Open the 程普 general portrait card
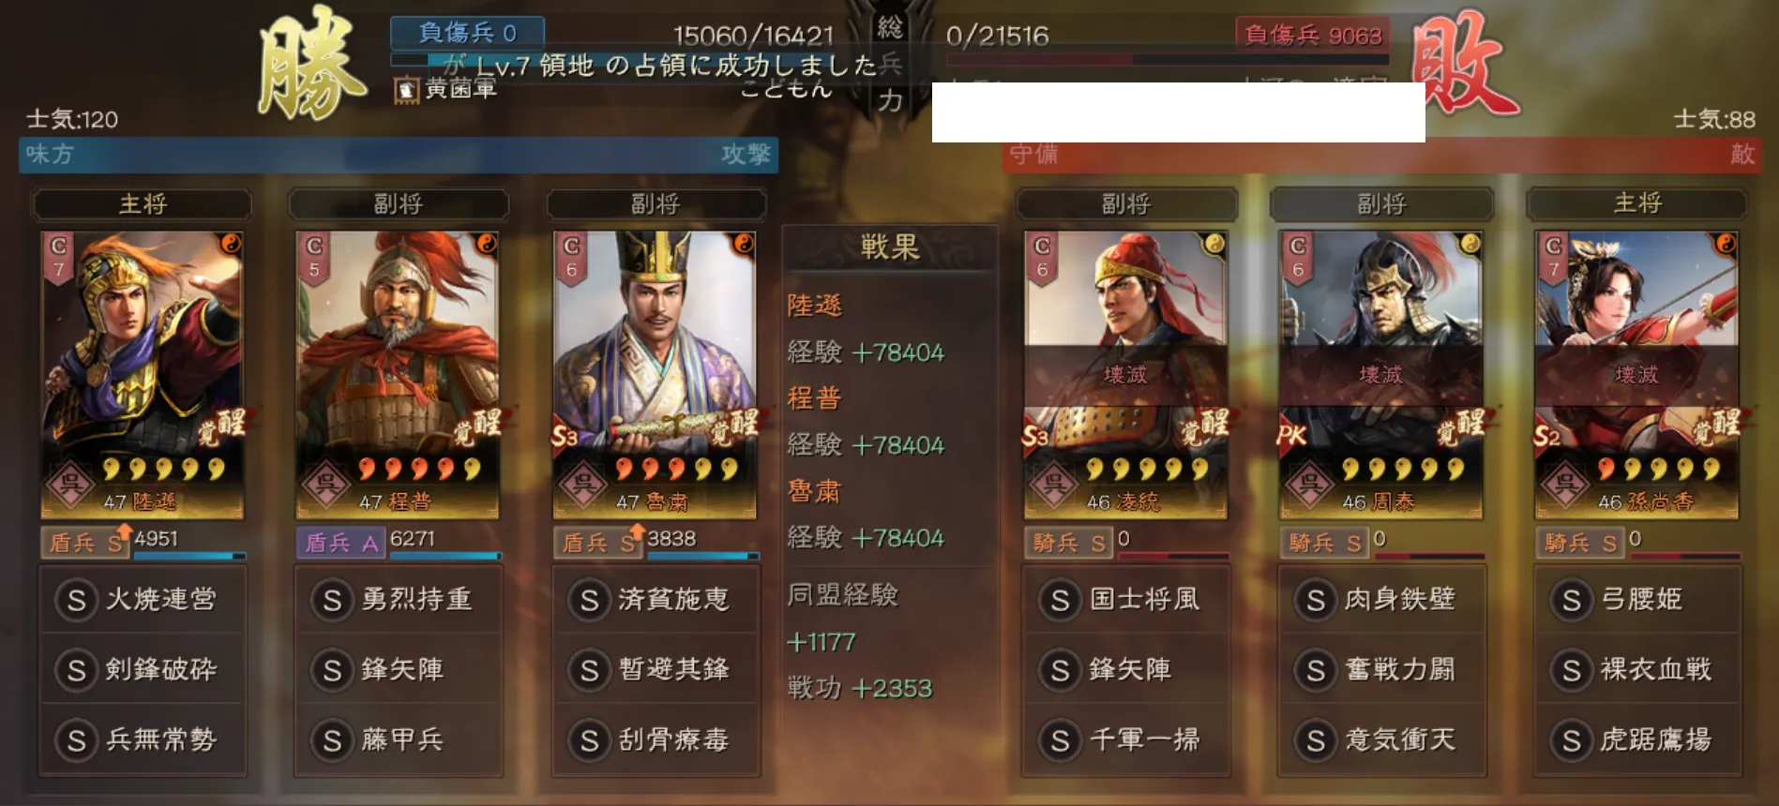This screenshot has height=806, width=1779. pyautogui.click(x=398, y=375)
